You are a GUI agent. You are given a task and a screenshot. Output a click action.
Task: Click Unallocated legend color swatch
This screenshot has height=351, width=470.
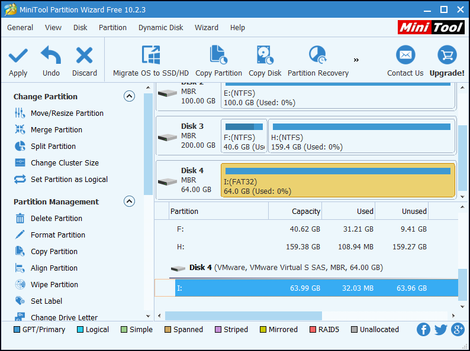click(x=355, y=330)
